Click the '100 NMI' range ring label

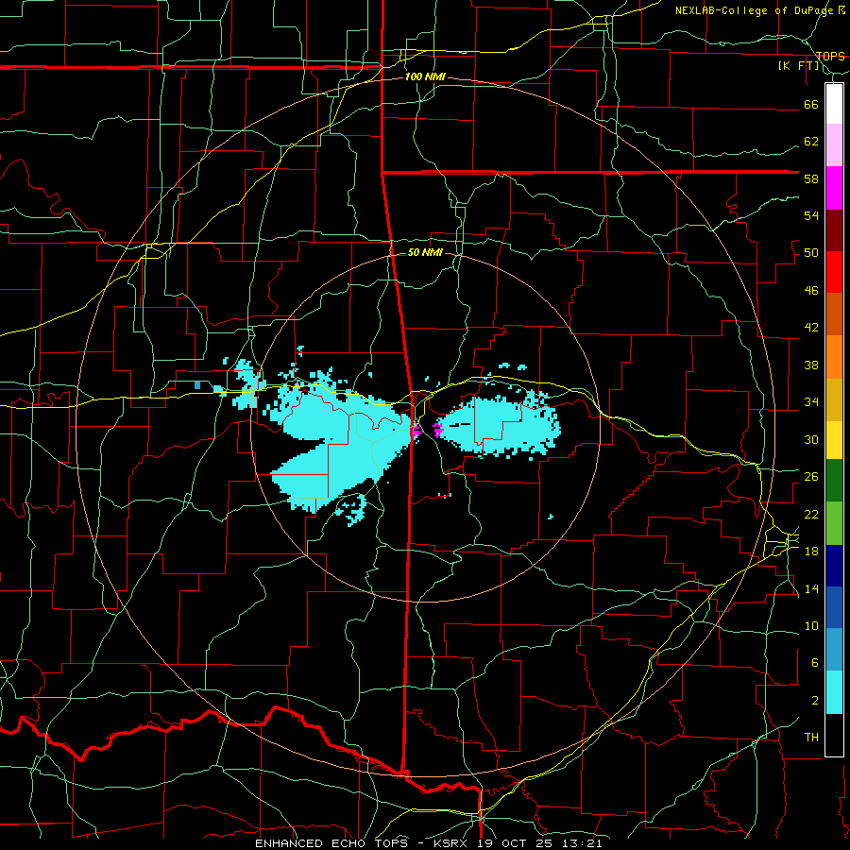click(425, 77)
